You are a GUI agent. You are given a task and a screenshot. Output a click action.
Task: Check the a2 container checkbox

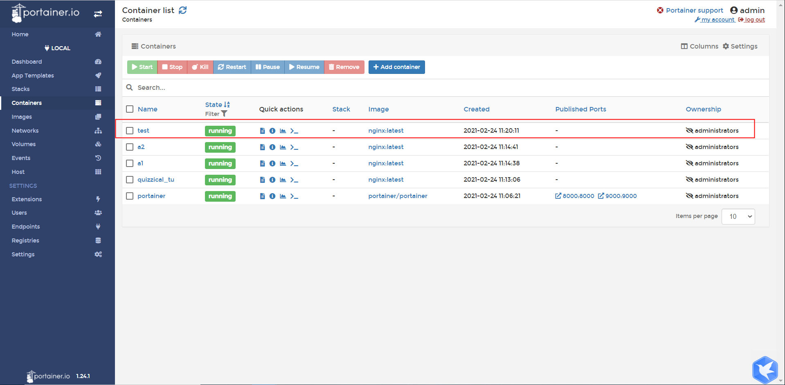point(130,147)
